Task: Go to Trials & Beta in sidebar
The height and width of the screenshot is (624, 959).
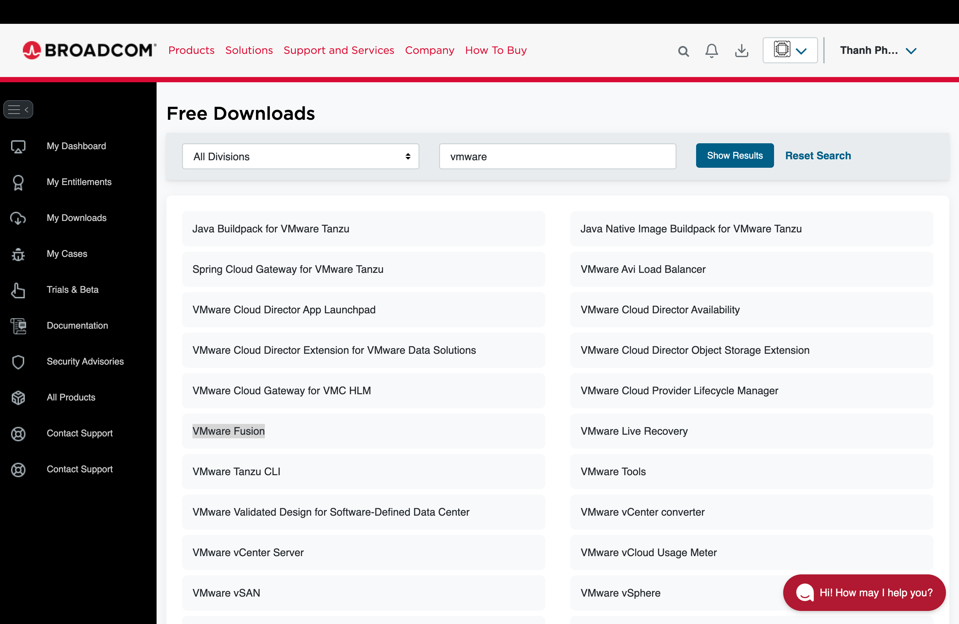Action: [x=72, y=289]
